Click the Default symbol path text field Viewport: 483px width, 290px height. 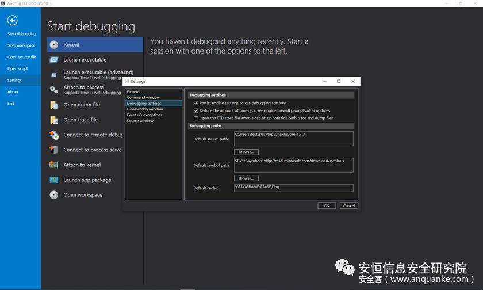point(293,165)
